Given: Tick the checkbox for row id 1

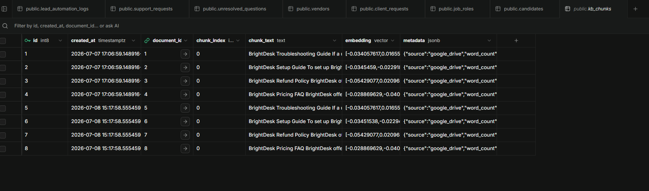Looking at the screenshot, I should (x=3, y=54).
